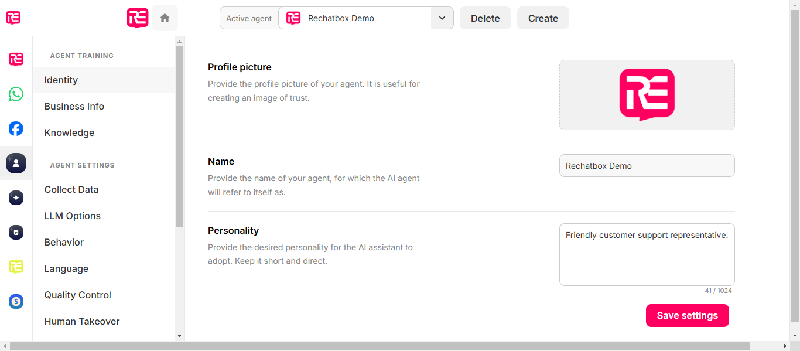Open the Facebook channel icon in sidebar
This screenshot has height=351, width=800.
point(16,128)
